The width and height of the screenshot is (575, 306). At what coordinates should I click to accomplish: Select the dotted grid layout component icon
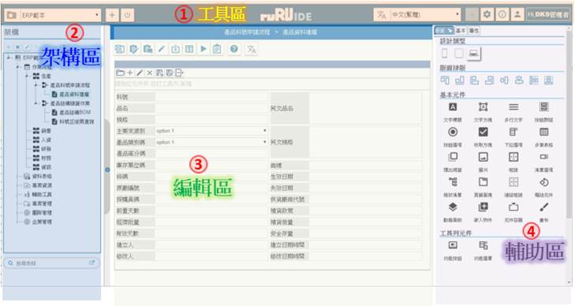[x=513, y=182]
